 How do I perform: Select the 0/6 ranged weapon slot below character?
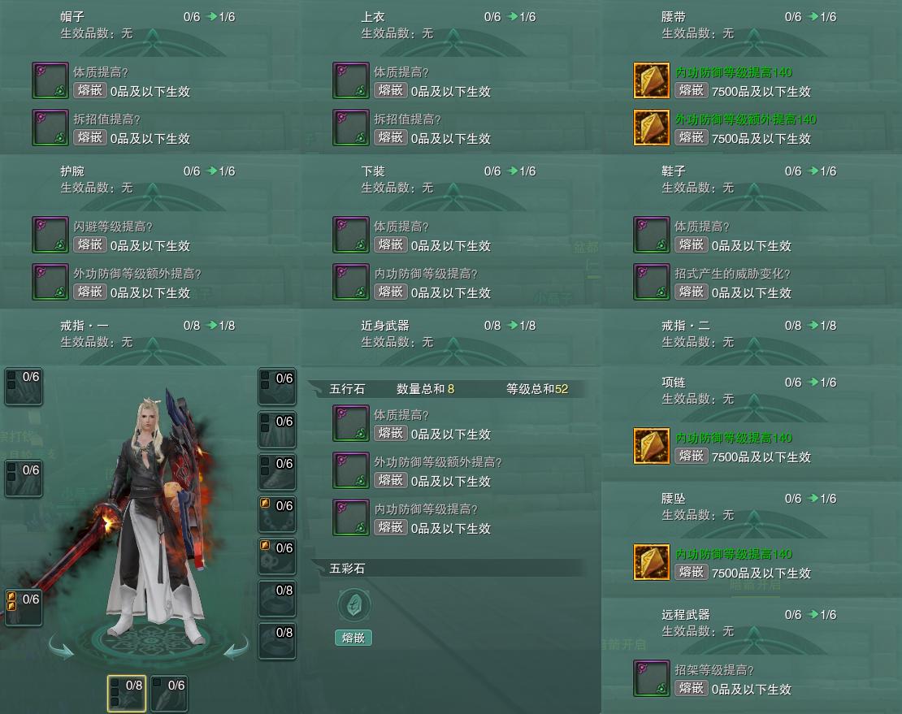[x=169, y=694]
